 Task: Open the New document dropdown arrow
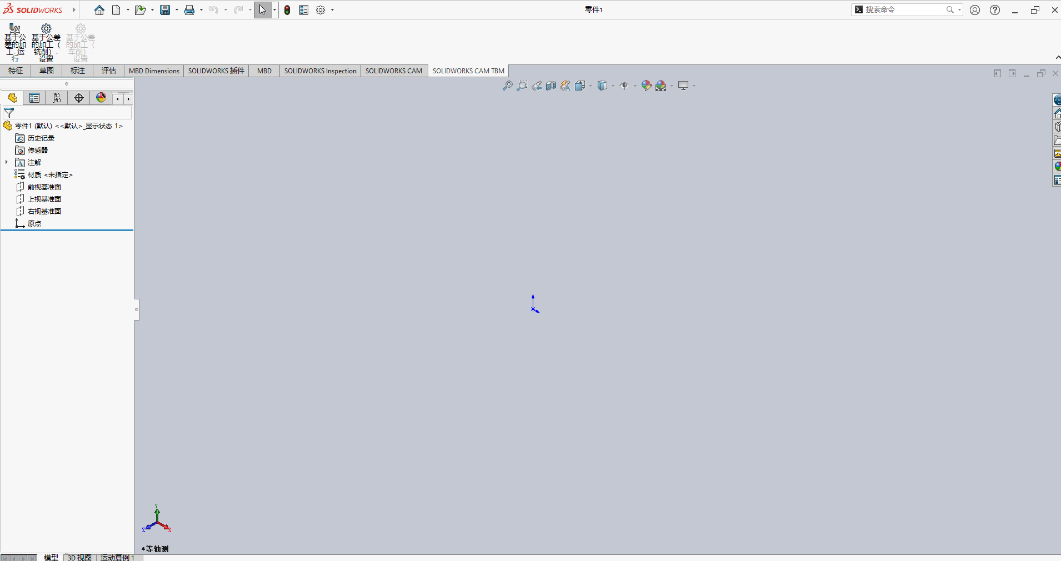128,10
